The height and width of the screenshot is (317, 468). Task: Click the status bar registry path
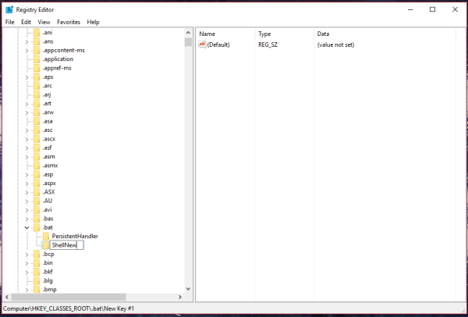pyautogui.click(x=69, y=308)
